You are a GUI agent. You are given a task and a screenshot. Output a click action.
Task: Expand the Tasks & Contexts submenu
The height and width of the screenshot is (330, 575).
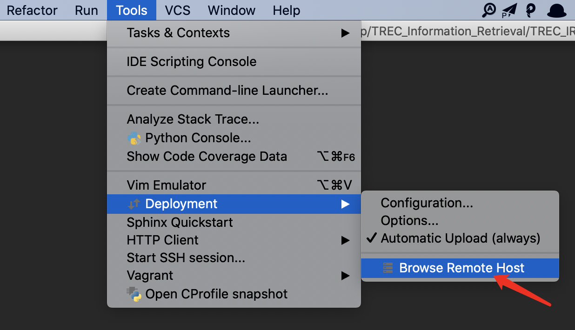point(178,33)
